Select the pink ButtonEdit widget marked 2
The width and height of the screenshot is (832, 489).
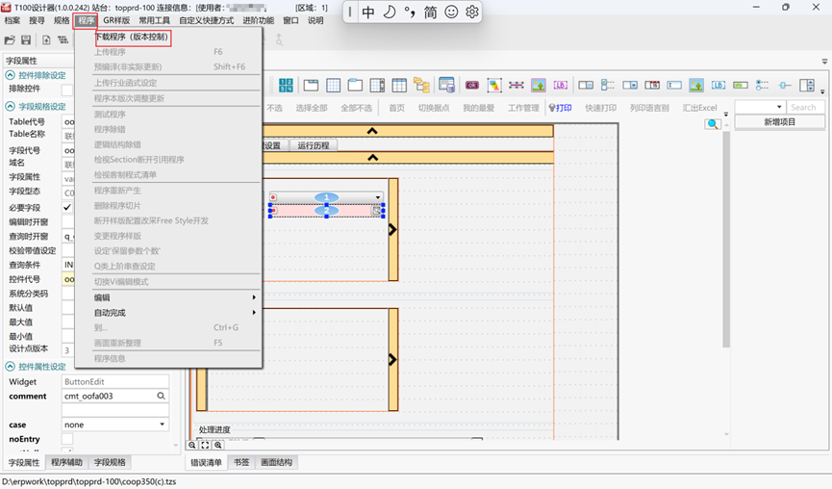click(x=326, y=210)
